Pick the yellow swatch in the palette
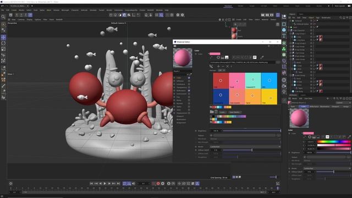Screen dimensions: 352x198 coord(269,97)
